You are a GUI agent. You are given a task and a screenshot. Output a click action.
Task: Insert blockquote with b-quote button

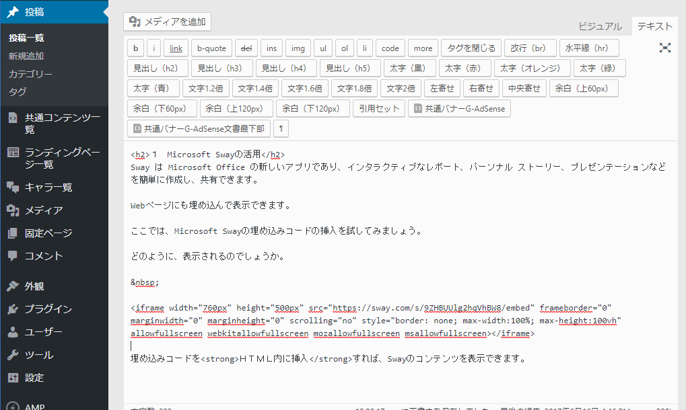tap(212, 48)
